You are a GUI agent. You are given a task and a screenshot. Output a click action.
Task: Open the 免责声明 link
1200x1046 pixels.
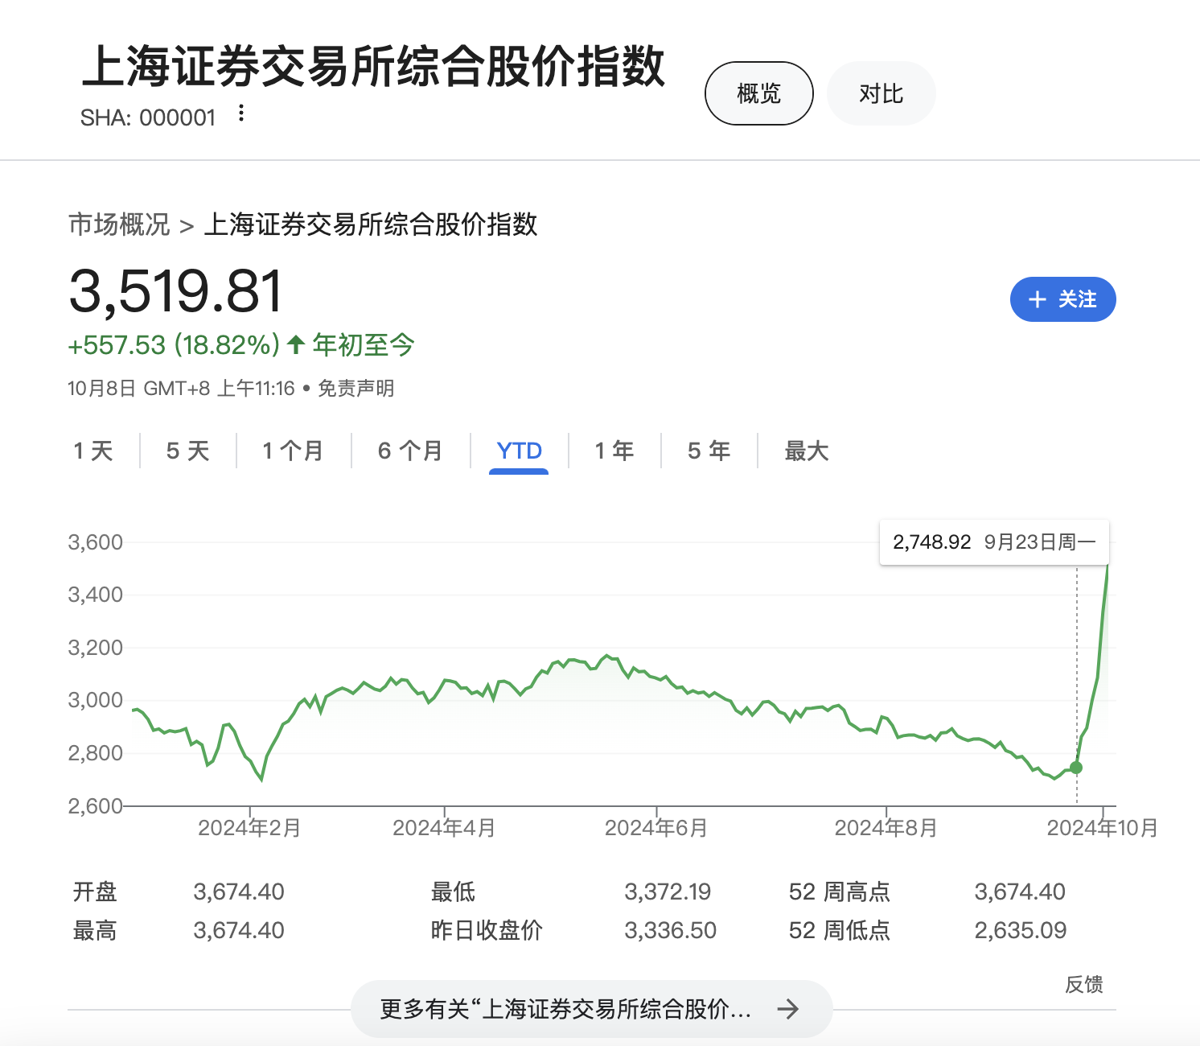click(355, 389)
